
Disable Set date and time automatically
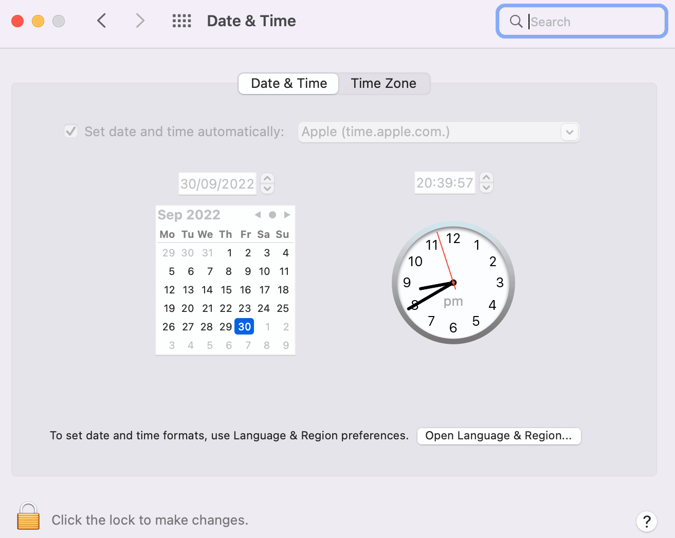70,131
